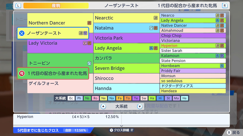This screenshot has height=136, width=243.
Task: Click the L shoulder button icon
Action: point(18,6)
